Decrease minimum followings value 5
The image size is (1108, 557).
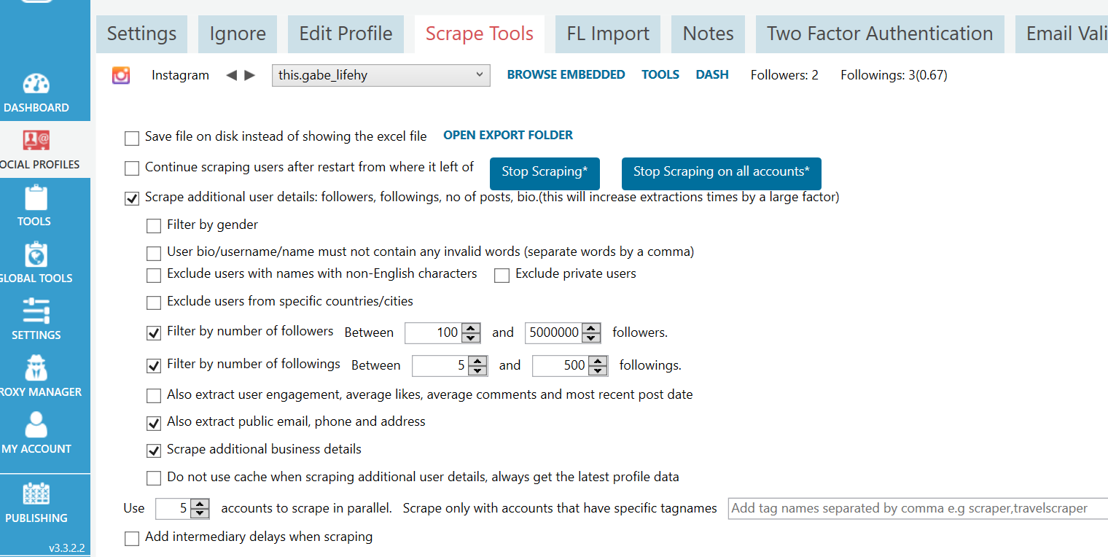click(478, 370)
